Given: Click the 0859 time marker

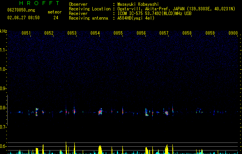Looking at the screenshot, I should coord(210,33).
